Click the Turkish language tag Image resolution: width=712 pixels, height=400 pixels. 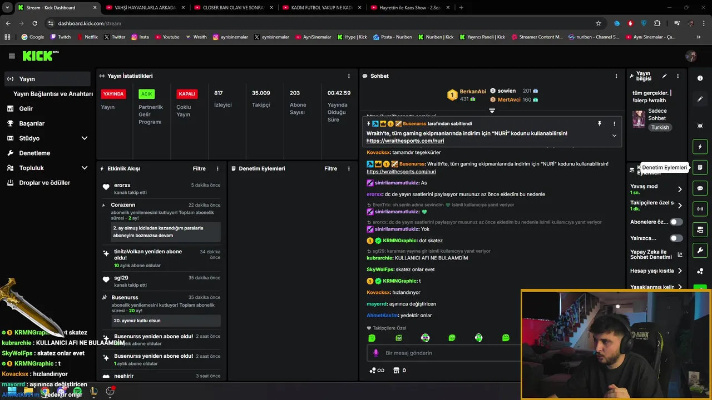point(660,127)
